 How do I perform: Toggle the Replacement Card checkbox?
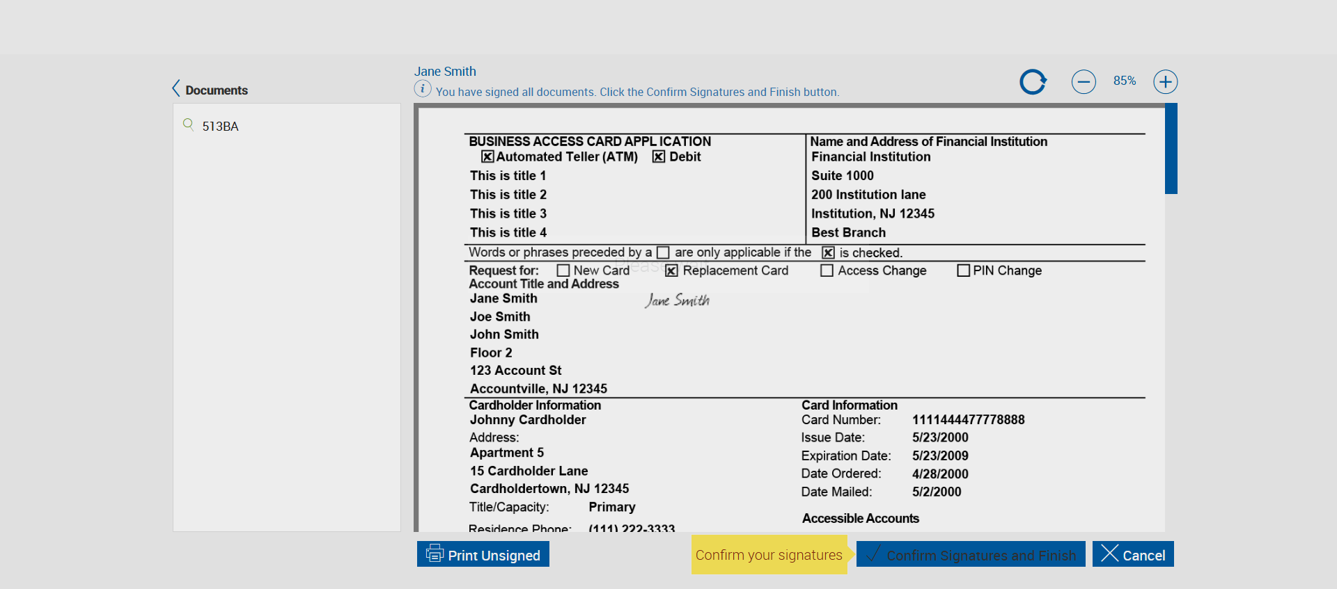[671, 271]
